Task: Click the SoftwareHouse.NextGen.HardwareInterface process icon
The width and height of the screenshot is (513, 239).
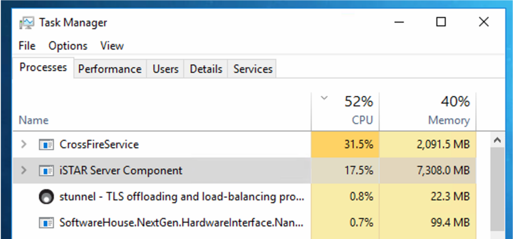Action: pyautogui.click(x=46, y=222)
